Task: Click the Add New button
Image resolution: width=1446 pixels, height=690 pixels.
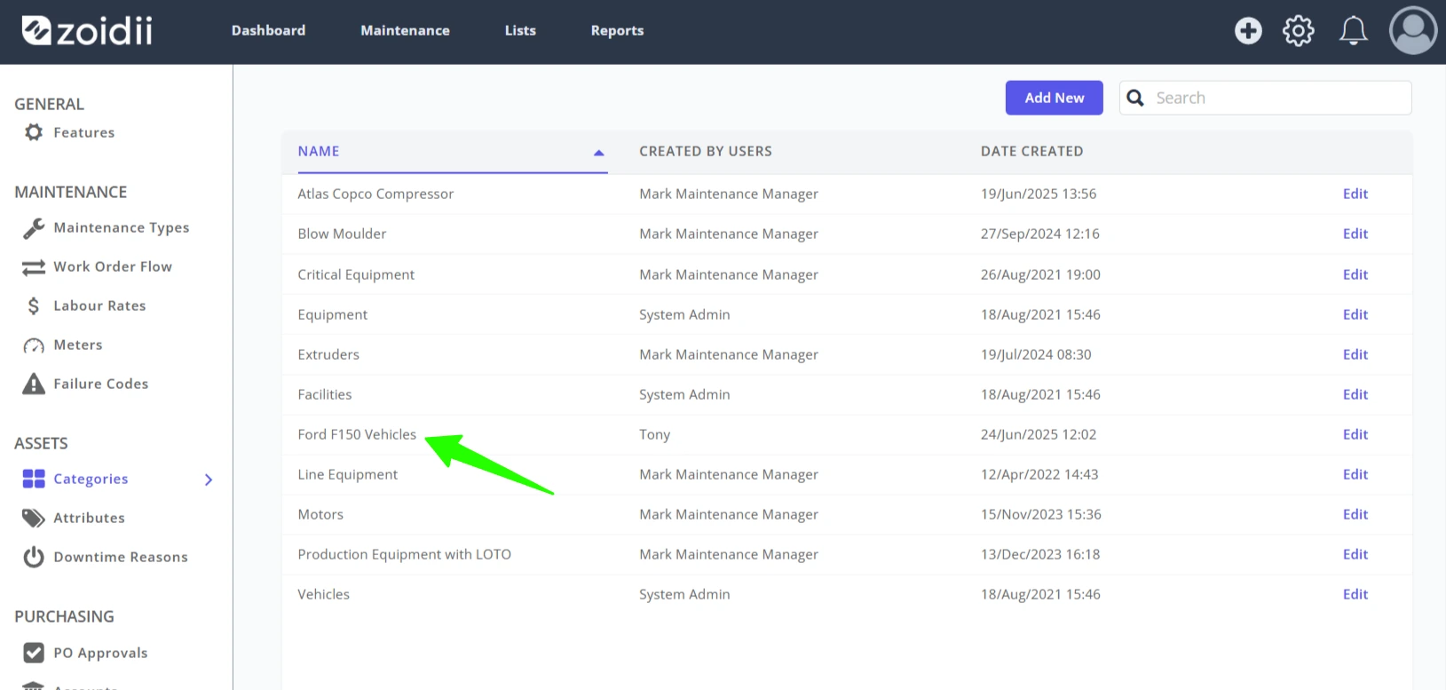Action: click(x=1055, y=98)
